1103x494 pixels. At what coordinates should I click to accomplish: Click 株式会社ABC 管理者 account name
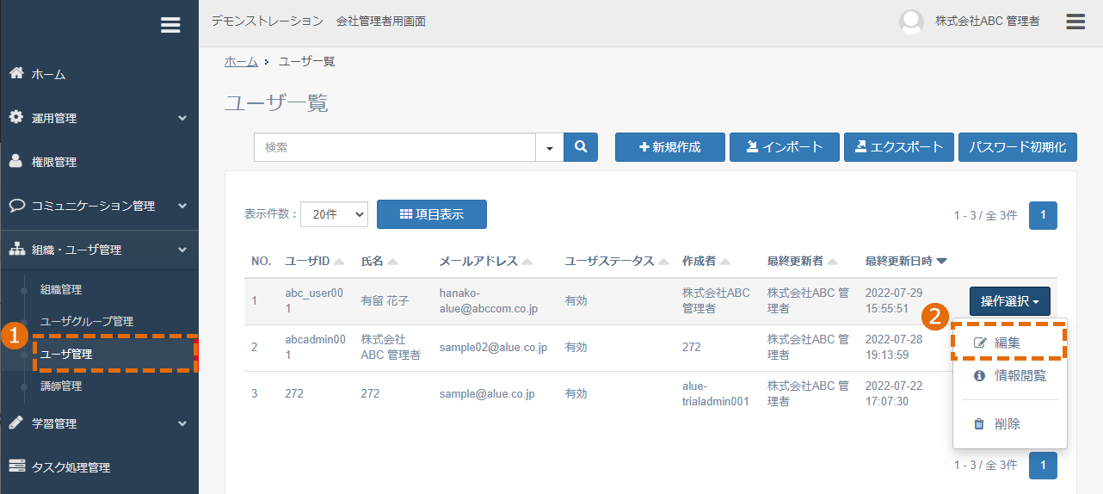tap(988, 22)
